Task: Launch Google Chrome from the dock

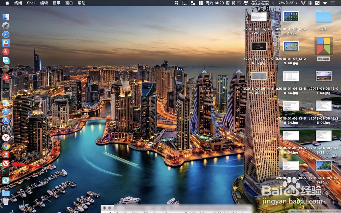Action: (6, 146)
